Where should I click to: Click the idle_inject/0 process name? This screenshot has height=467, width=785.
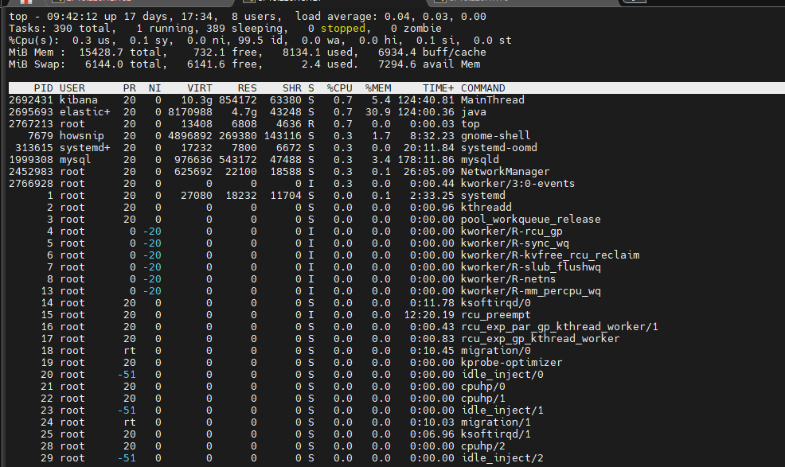pos(502,375)
